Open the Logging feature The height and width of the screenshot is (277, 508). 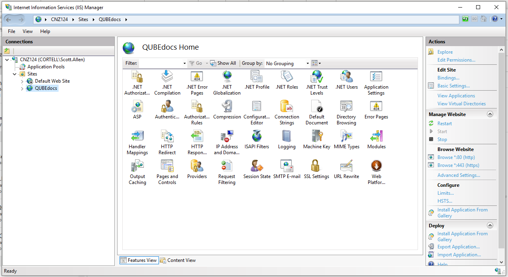(287, 139)
